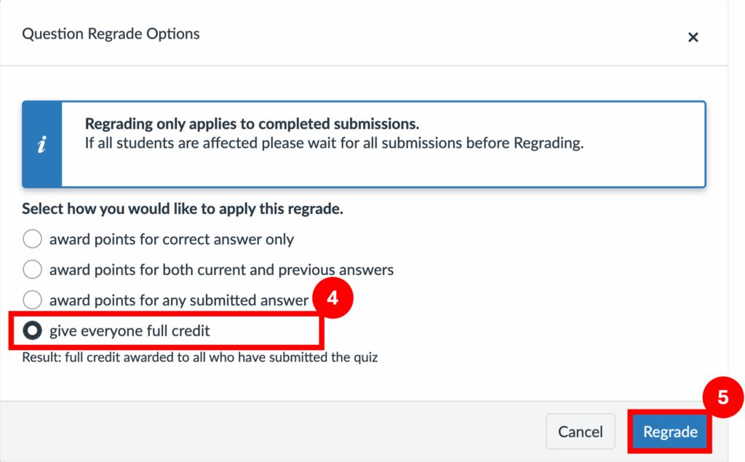Image resolution: width=745 pixels, height=462 pixels.
Task: Click the 'both current and previous answers' label
Action: pyautogui.click(x=221, y=270)
